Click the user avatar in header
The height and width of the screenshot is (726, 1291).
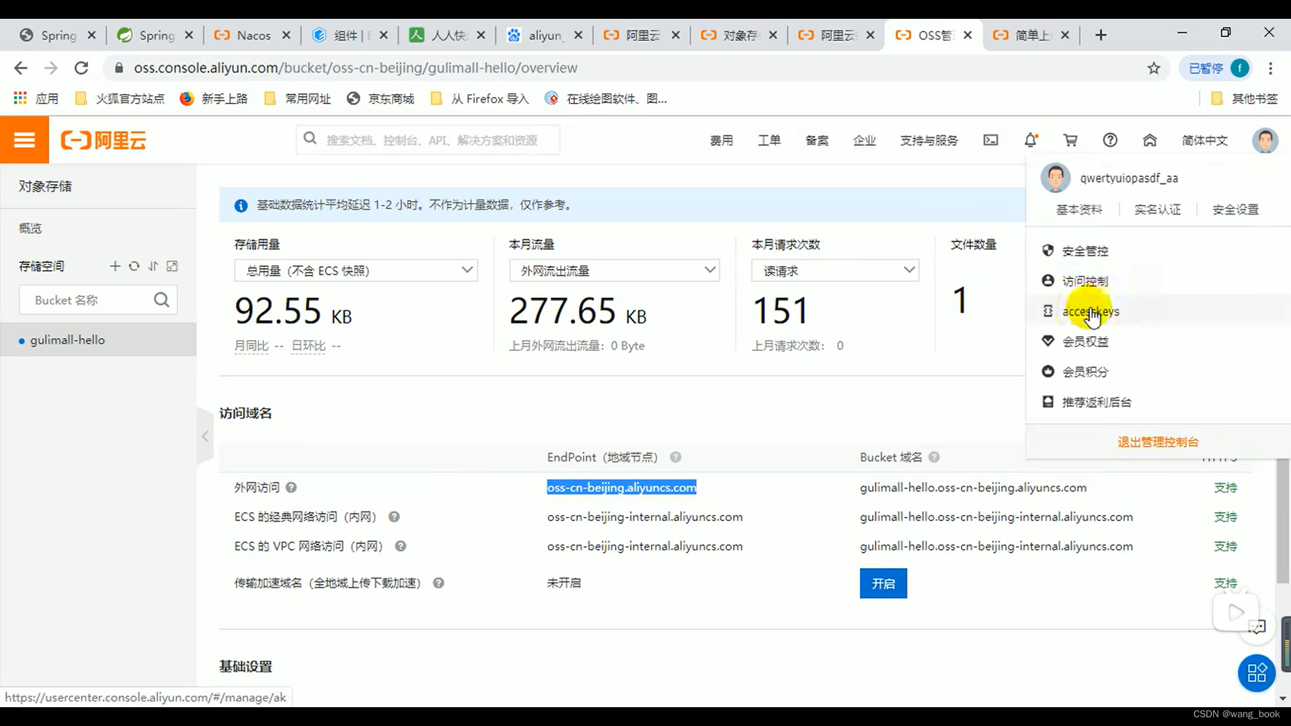pos(1265,140)
